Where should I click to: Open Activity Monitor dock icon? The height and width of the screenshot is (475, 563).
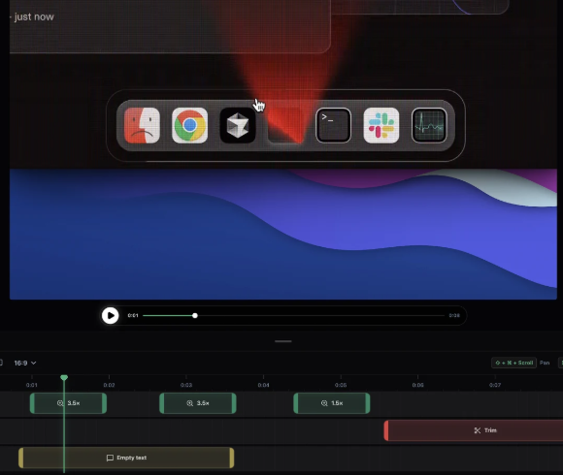click(429, 125)
